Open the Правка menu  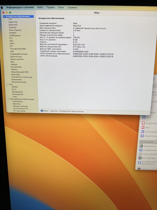(x=51, y=7)
